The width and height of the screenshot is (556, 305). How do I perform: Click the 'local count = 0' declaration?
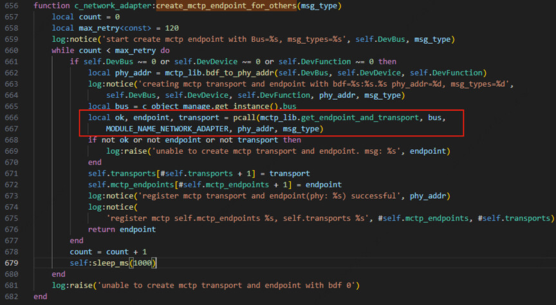coord(86,17)
